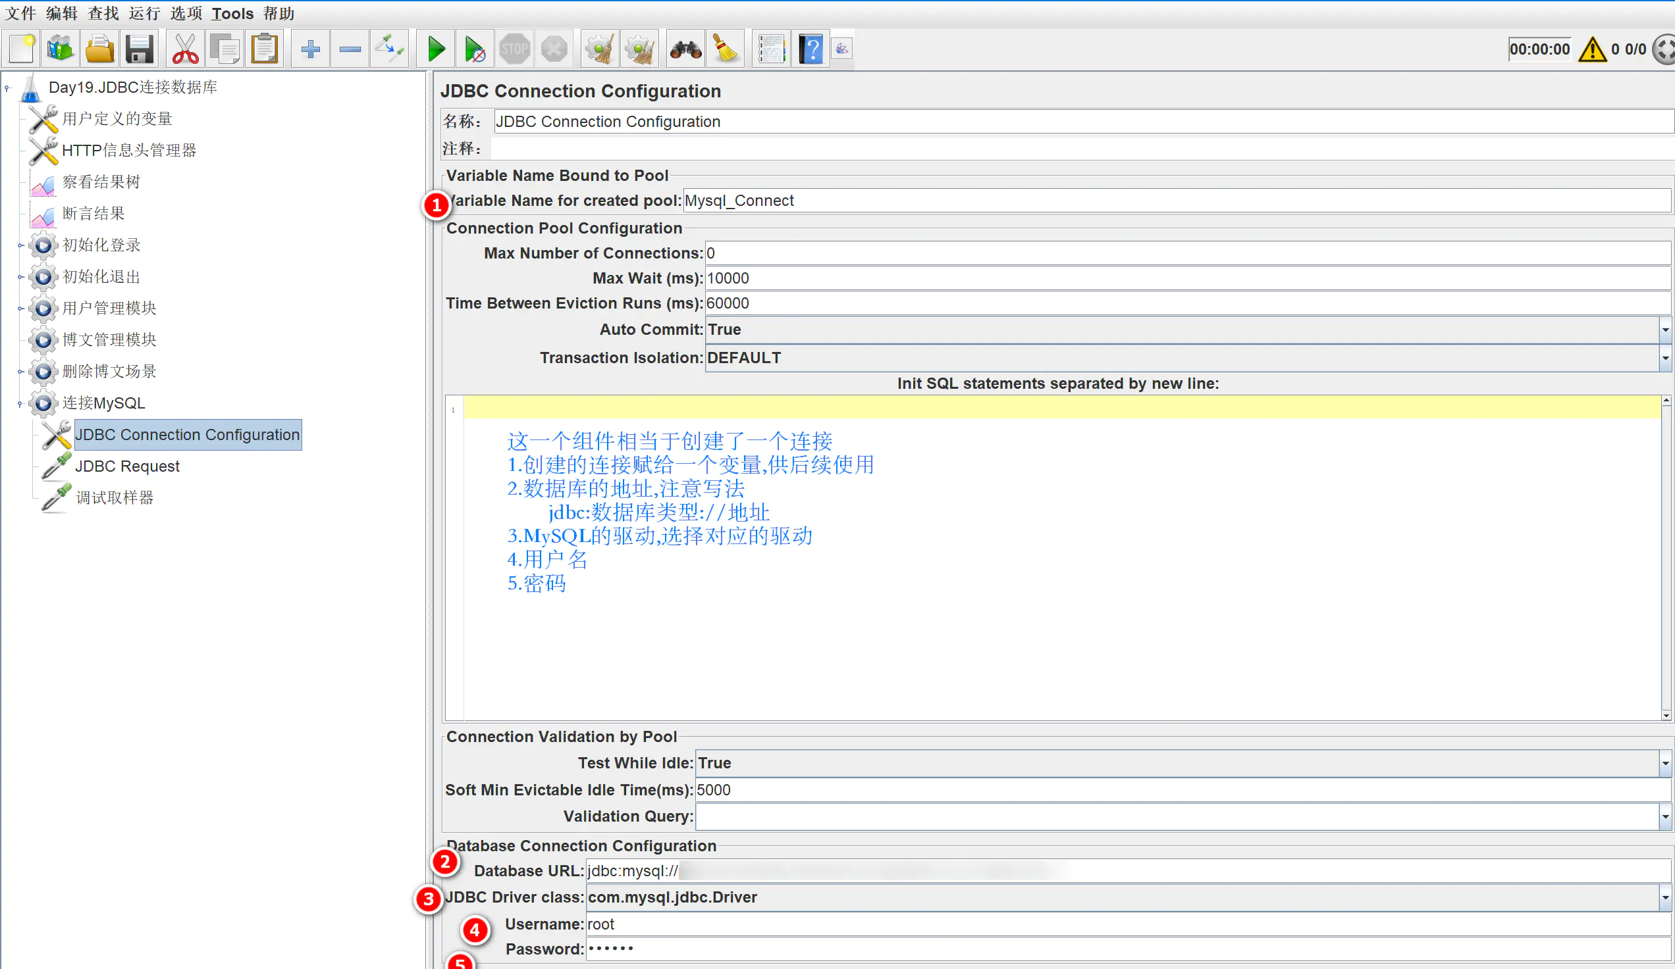Open the Tools menu
The image size is (1675, 969).
pos(232,13)
